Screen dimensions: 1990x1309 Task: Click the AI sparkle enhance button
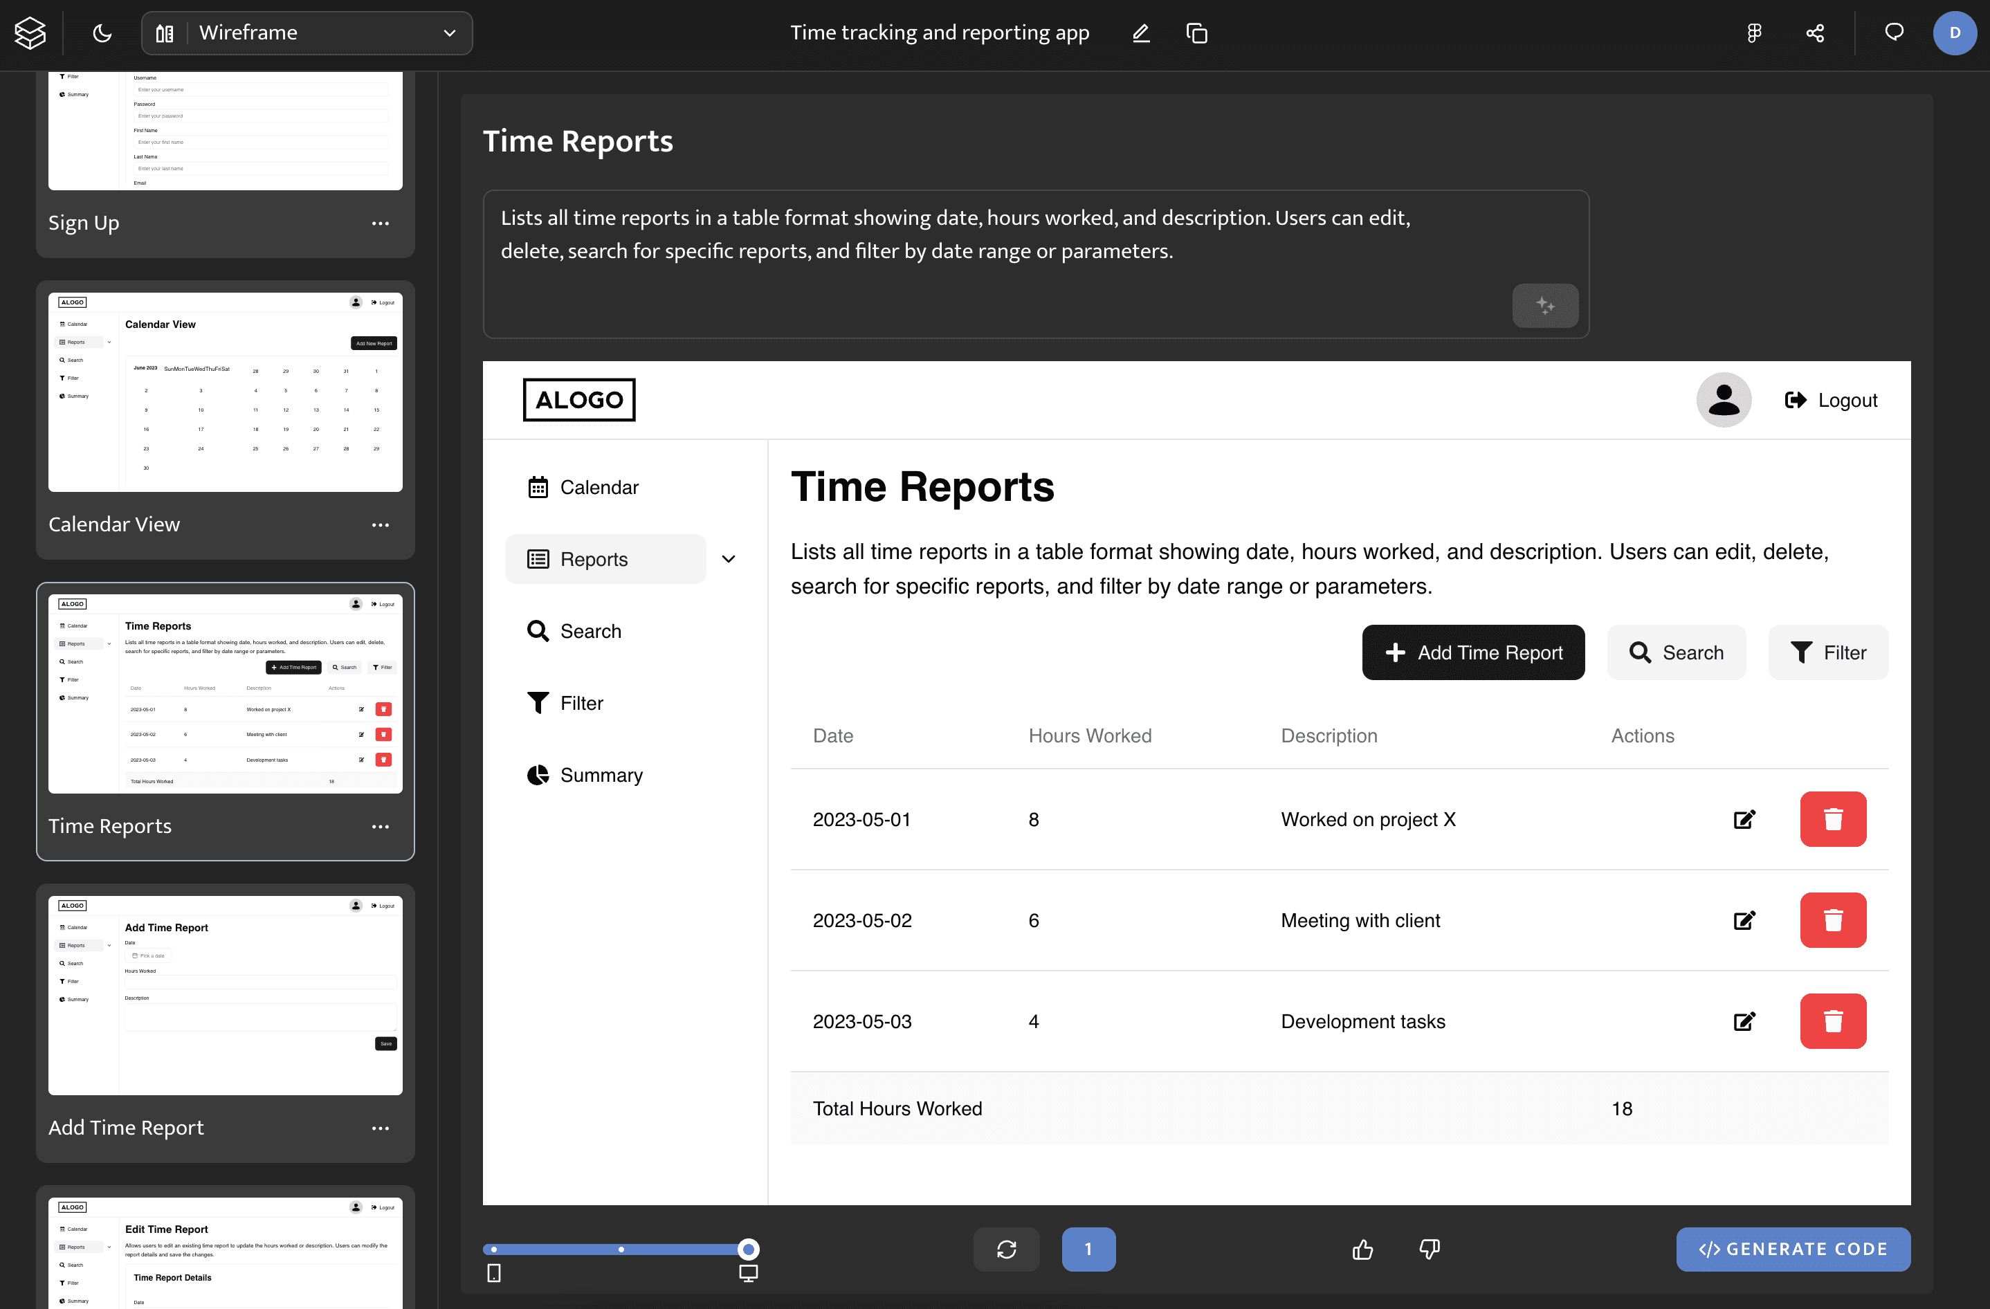(x=1544, y=305)
